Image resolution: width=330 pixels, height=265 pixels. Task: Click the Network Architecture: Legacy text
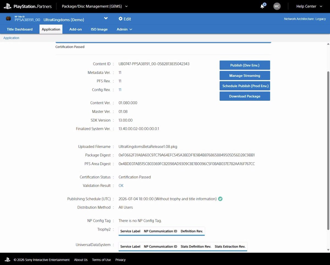pos(305,19)
